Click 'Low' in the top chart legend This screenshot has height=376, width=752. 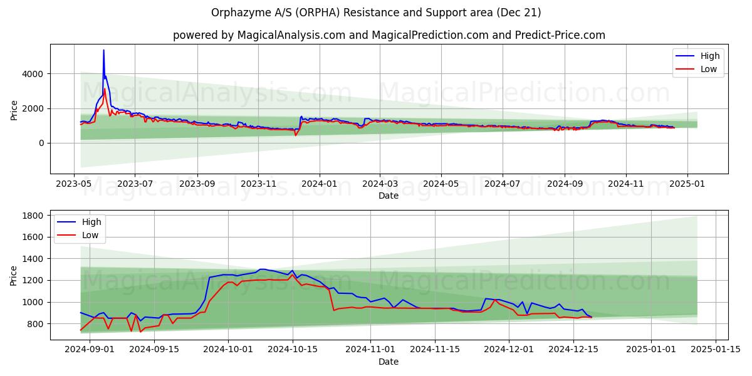pos(709,69)
